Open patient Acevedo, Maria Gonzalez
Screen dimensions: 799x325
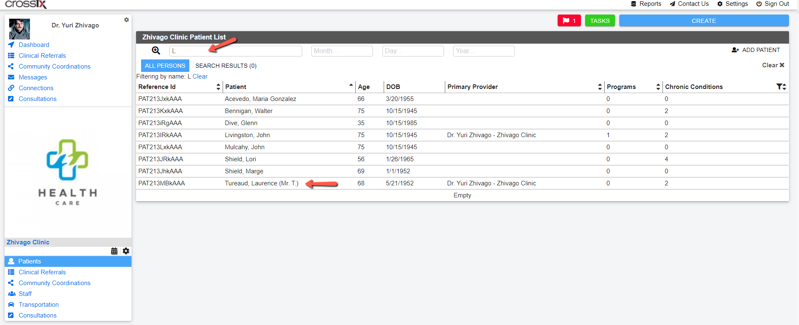pos(261,99)
